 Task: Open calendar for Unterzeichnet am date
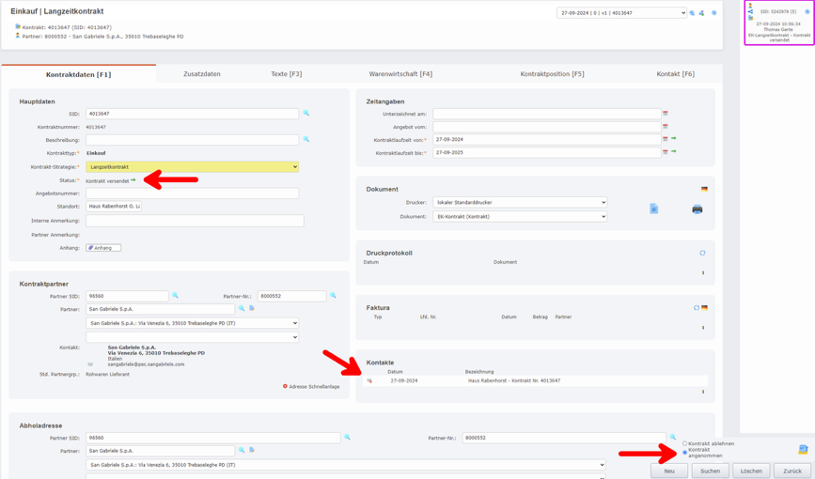[666, 114]
